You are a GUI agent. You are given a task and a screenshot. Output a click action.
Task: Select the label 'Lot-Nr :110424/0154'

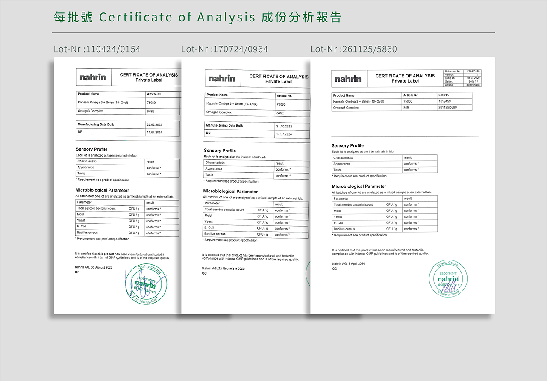click(97, 49)
